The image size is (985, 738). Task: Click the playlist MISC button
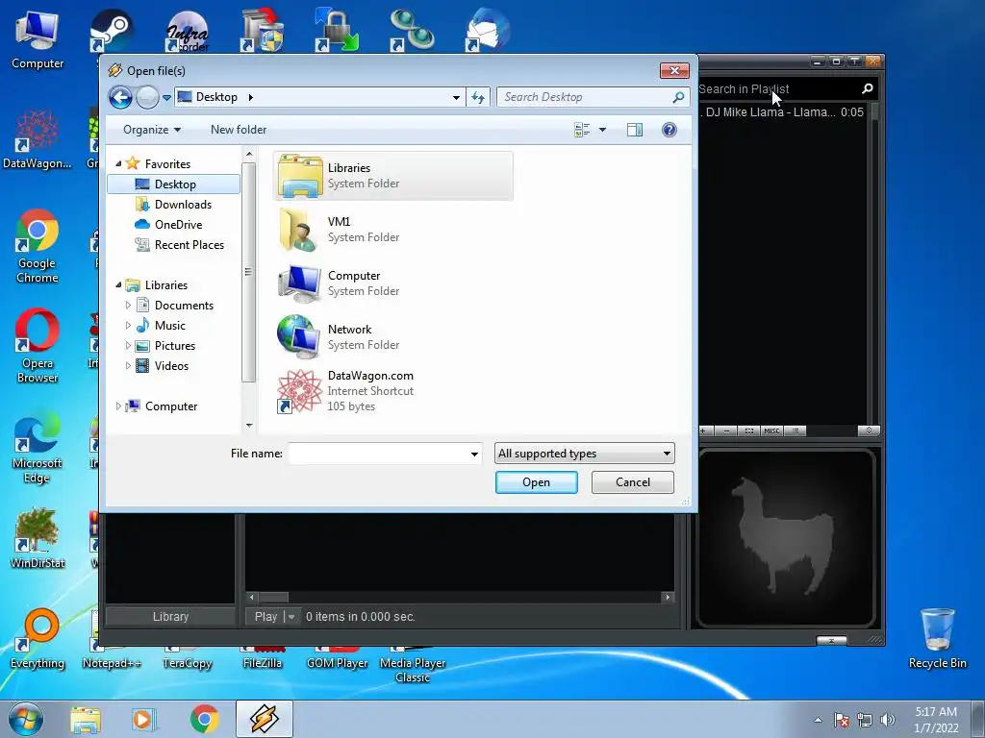coord(771,431)
